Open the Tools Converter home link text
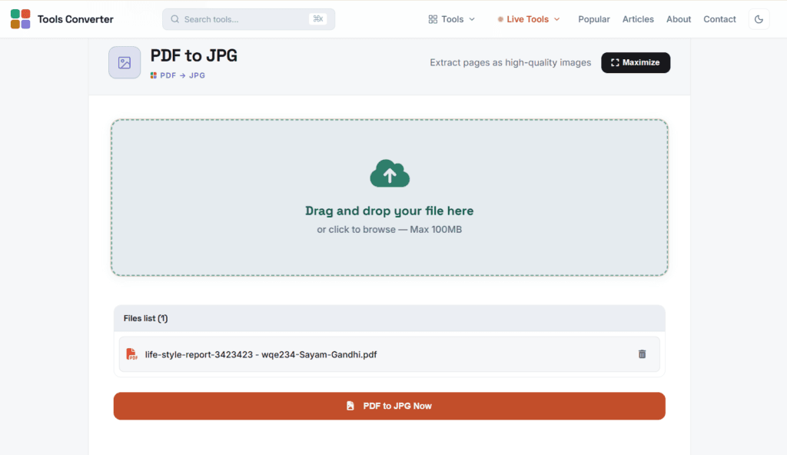Screen dimensions: 787x455 (75, 19)
